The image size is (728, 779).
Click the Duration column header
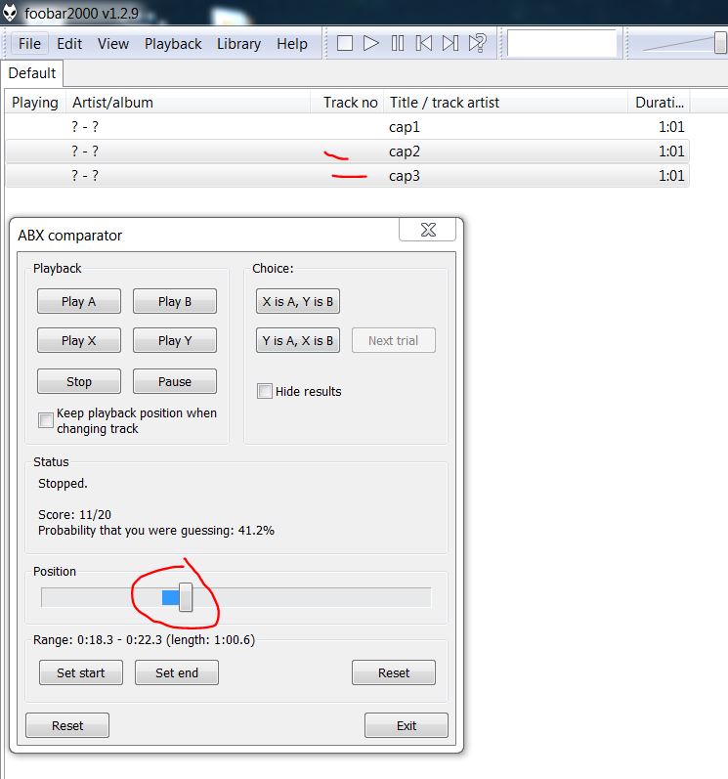click(x=659, y=103)
